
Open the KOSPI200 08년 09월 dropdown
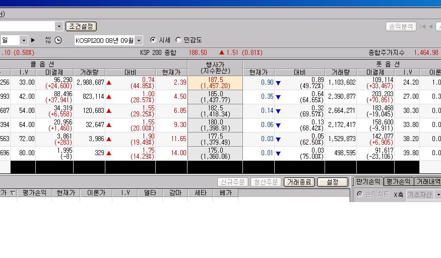click(x=139, y=40)
